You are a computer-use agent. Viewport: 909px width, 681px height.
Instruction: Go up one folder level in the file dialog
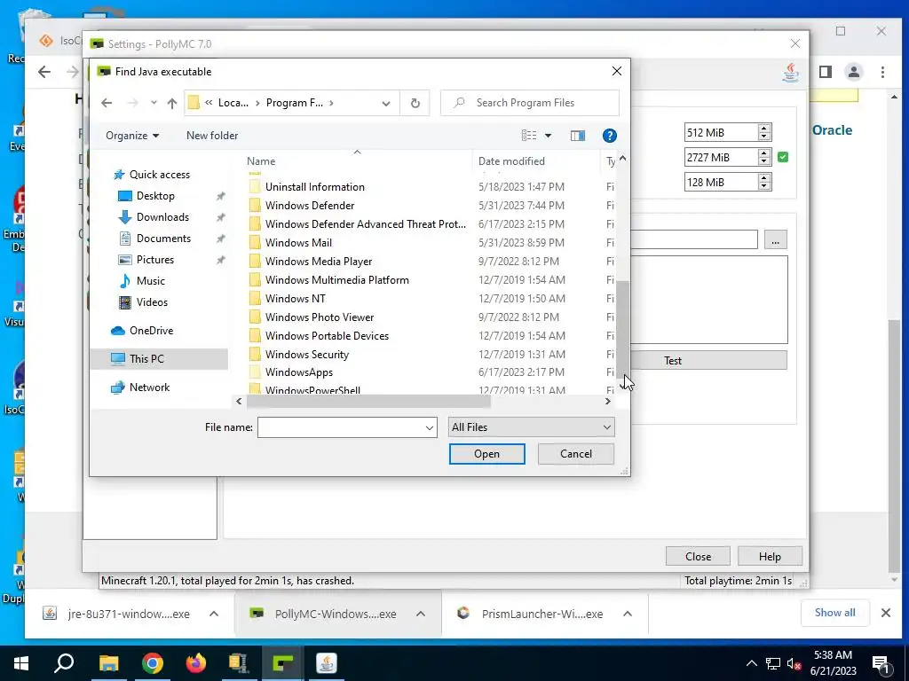tap(172, 103)
